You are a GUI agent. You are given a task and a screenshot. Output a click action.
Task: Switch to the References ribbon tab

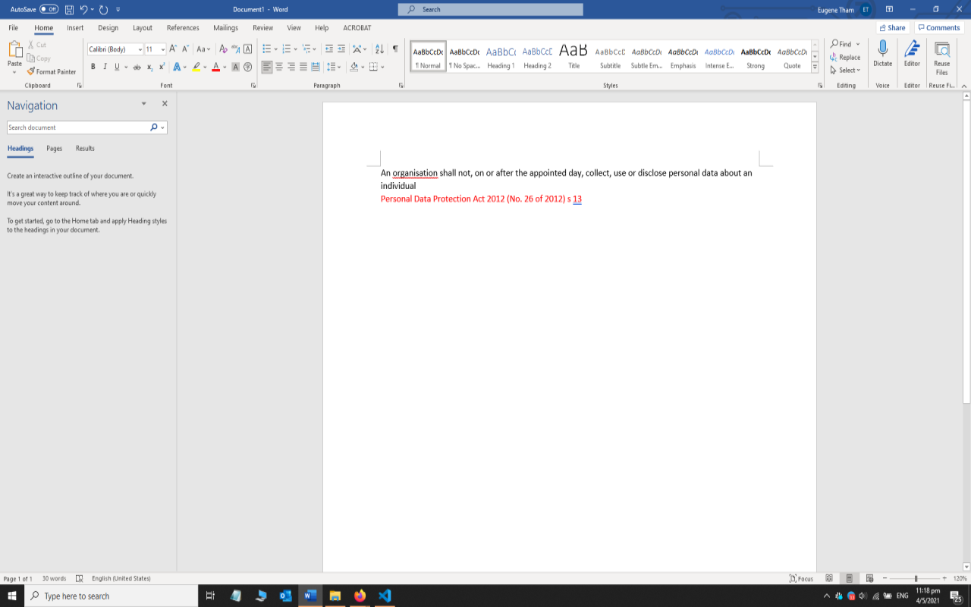[x=183, y=27]
